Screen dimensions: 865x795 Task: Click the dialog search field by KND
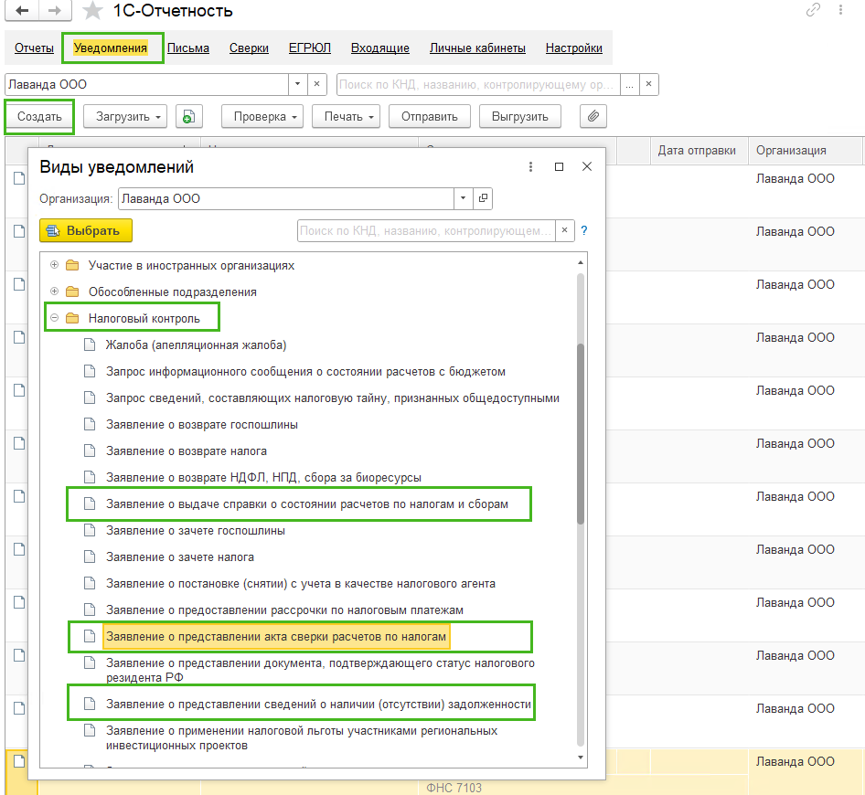click(426, 230)
